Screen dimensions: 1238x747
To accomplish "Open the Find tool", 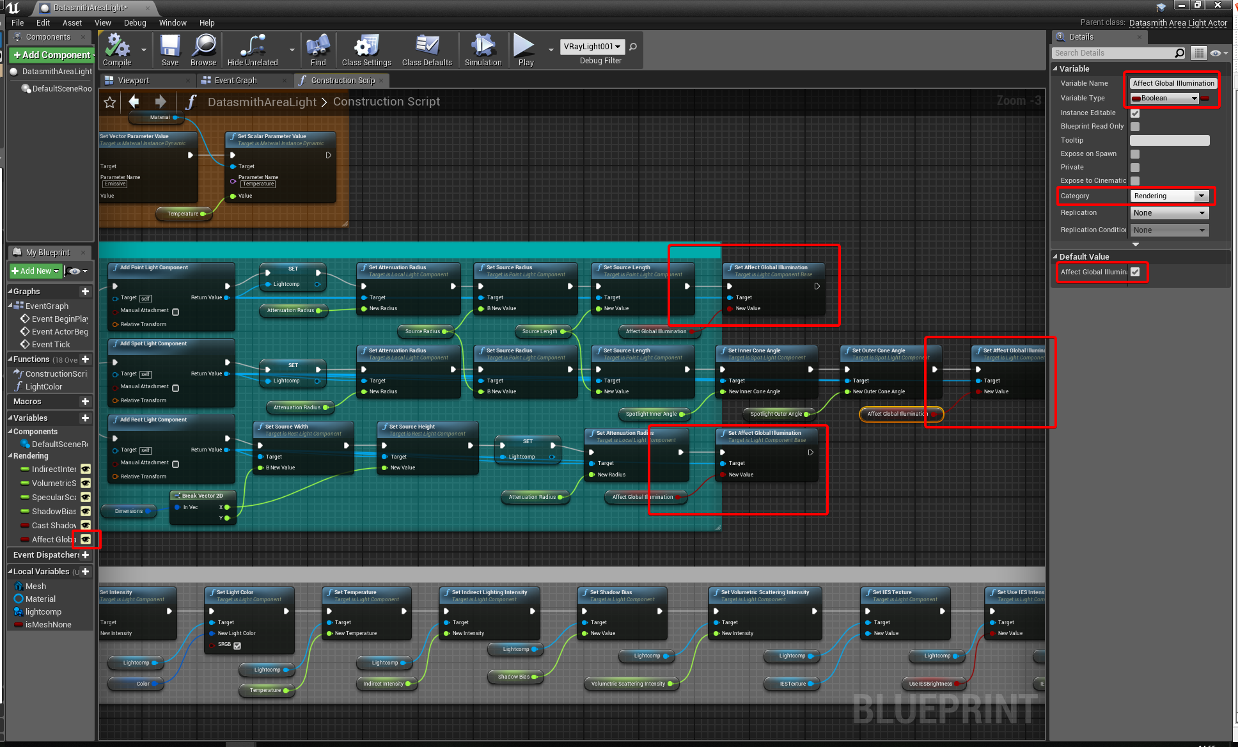I will (318, 50).
